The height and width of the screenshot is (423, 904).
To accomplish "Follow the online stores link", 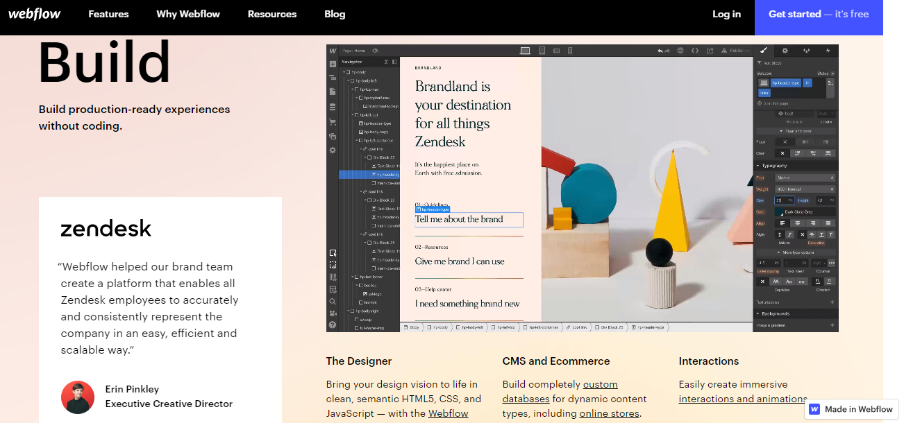I will tap(609, 413).
